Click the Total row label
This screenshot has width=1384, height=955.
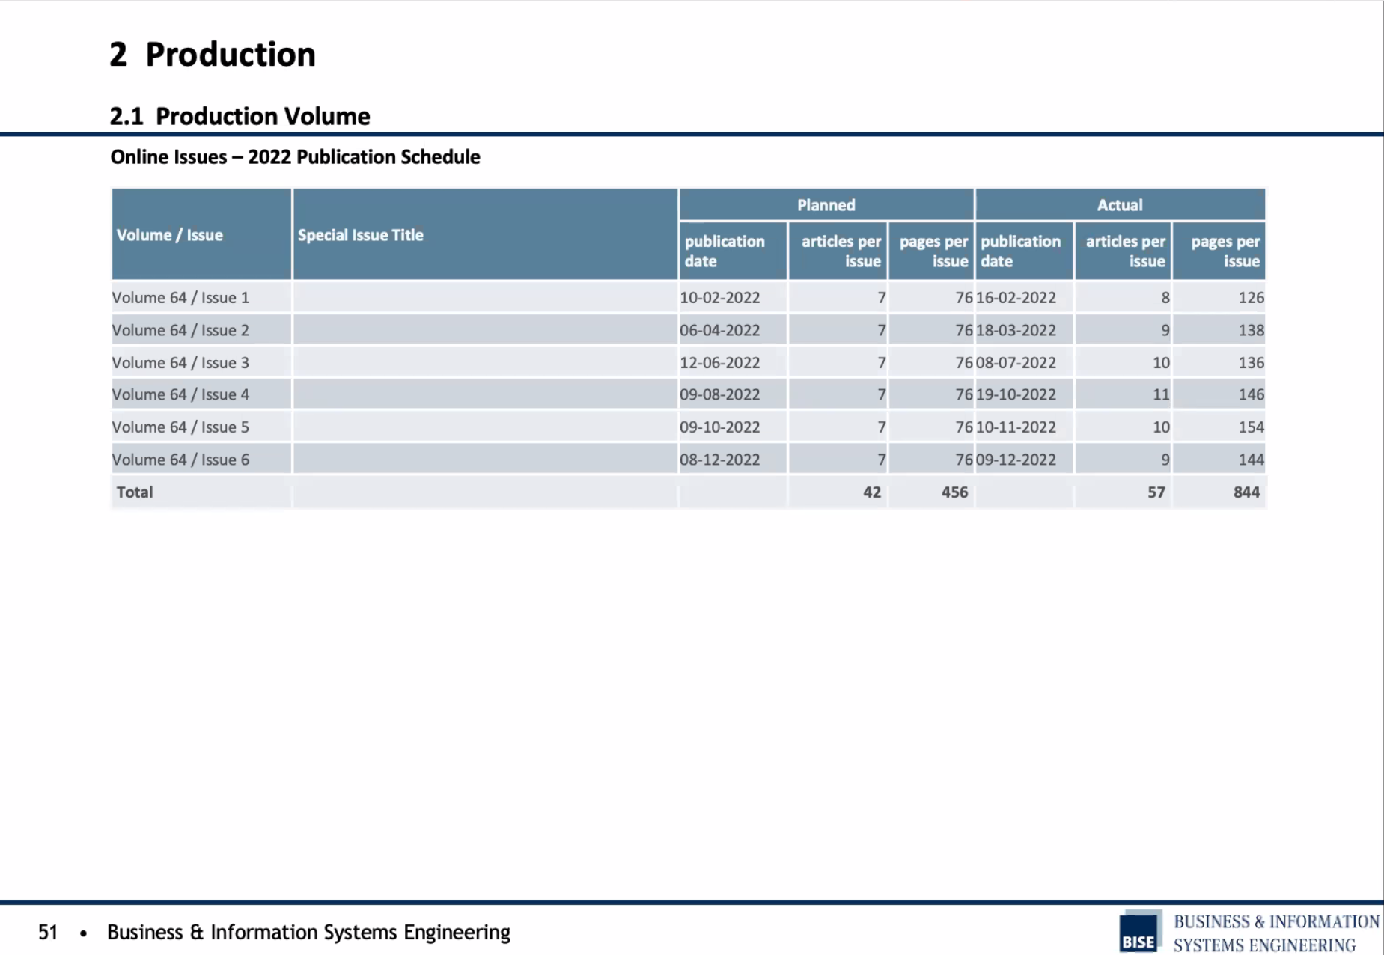(135, 492)
